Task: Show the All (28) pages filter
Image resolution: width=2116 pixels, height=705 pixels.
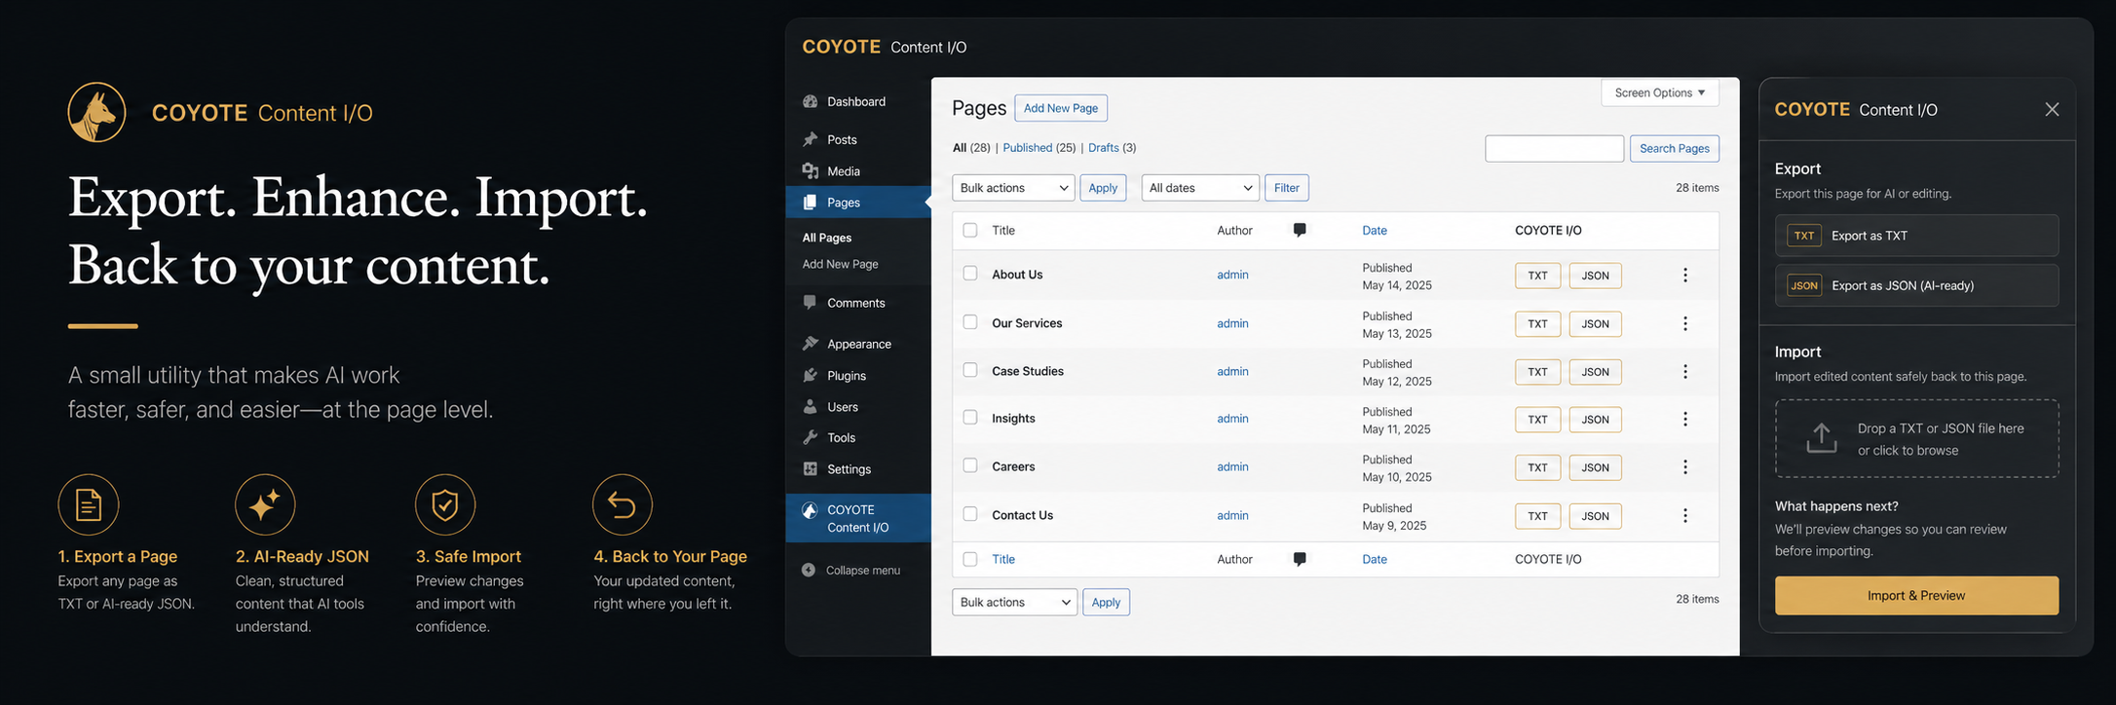Action: tap(971, 148)
